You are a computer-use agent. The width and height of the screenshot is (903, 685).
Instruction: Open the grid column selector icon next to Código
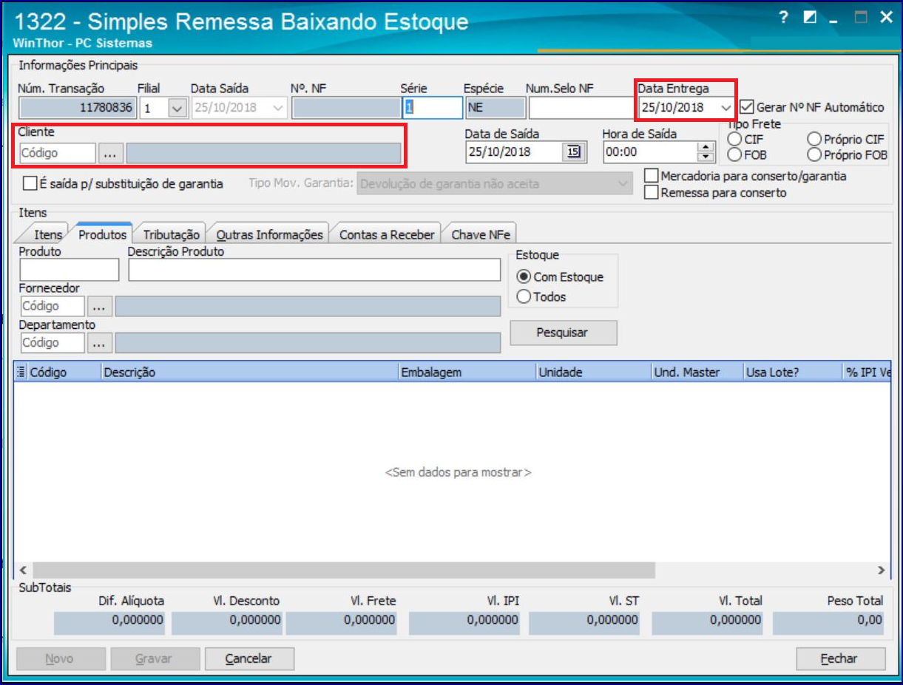(21, 372)
